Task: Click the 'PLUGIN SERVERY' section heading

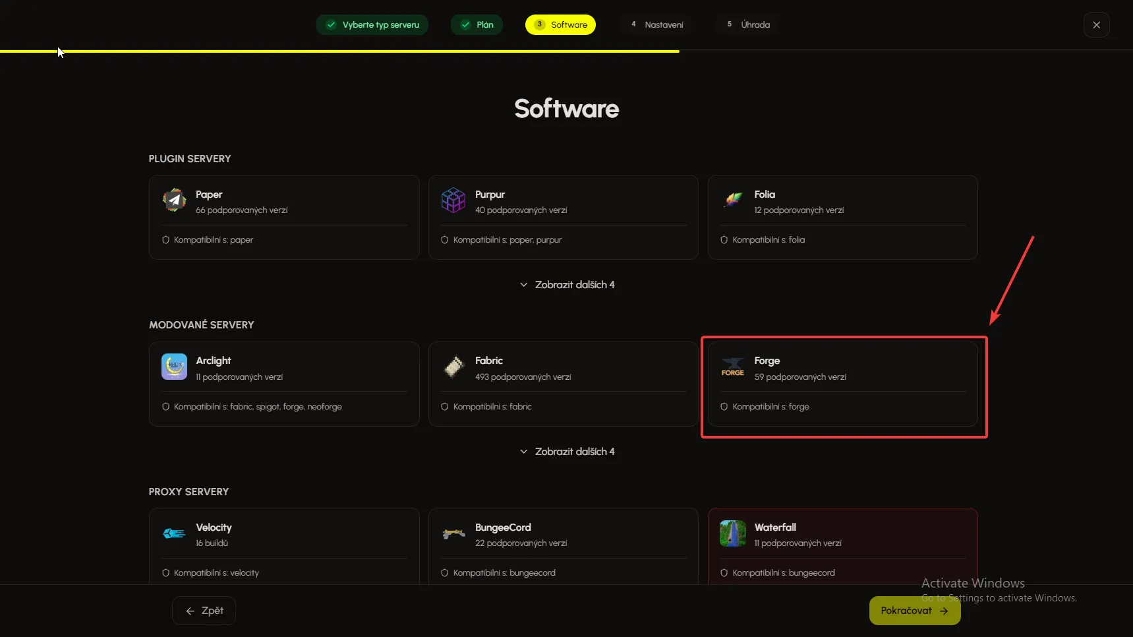Action: tap(190, 159)
